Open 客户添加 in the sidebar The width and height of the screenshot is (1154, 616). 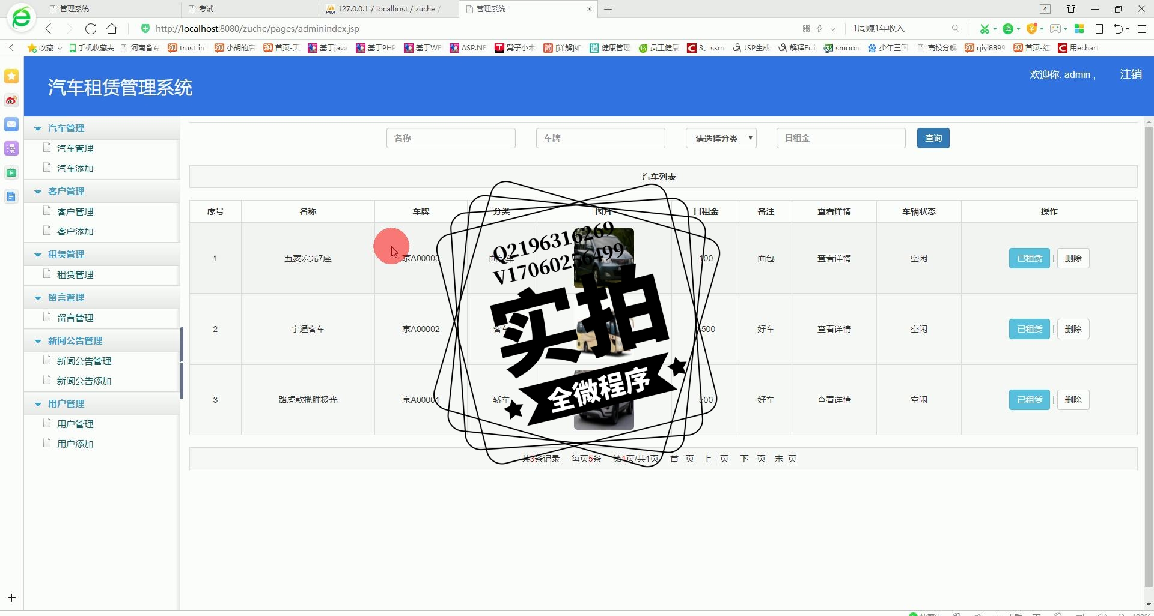[75, 232]
